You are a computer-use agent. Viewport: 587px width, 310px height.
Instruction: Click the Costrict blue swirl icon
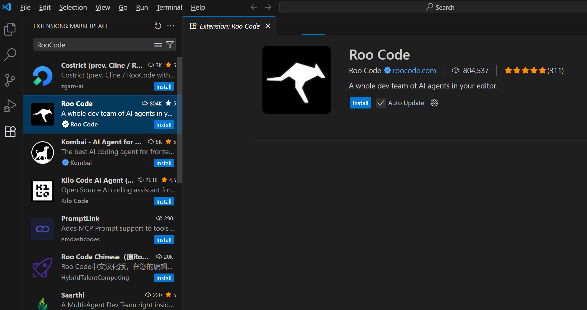pyautogui.click(x=43, y=76)
